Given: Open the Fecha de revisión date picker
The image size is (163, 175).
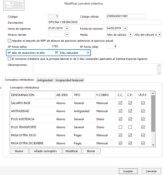Looking at the screenshot, I should [x=125, y=28].
